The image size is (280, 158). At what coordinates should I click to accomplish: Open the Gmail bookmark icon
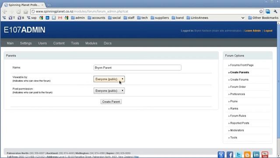(x=60, y=18)
